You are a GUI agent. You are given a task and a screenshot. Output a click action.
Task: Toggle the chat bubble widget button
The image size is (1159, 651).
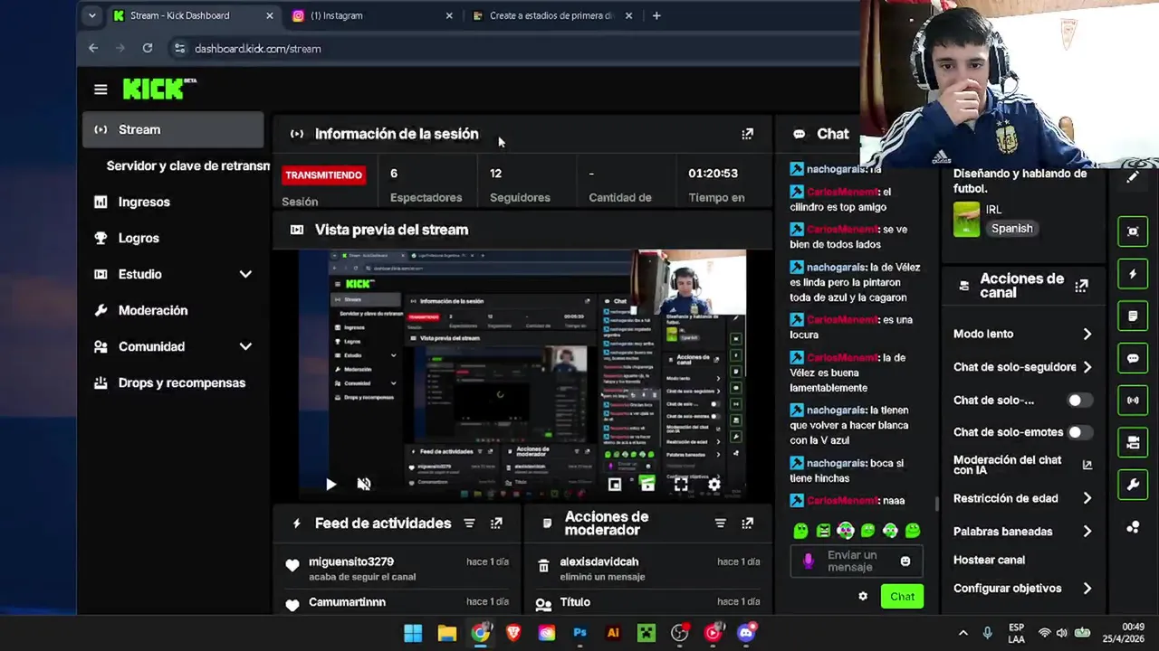coord(1133,358)
